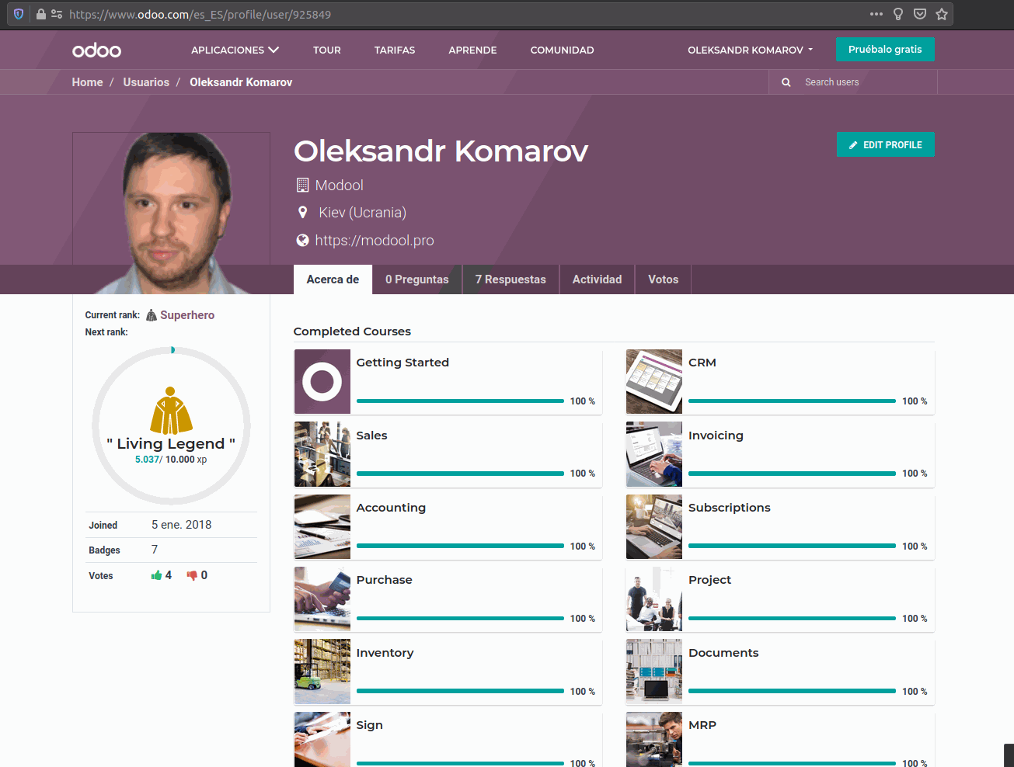
Task: Click the green thumbs-up votes icon
Action: [156, 575]
